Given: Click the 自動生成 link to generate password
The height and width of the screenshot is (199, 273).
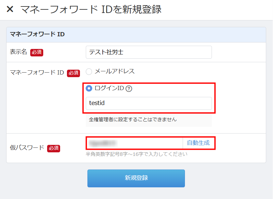Looking at the screenshot, I should [198, 143].
